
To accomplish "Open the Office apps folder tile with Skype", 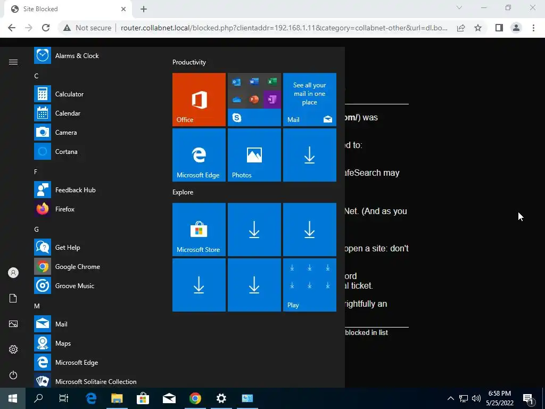I will (254, 100).
